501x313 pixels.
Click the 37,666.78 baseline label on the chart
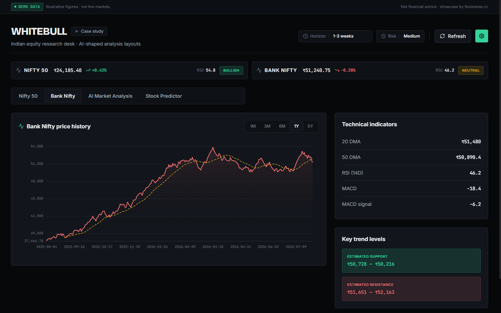[x=34, y=241]
